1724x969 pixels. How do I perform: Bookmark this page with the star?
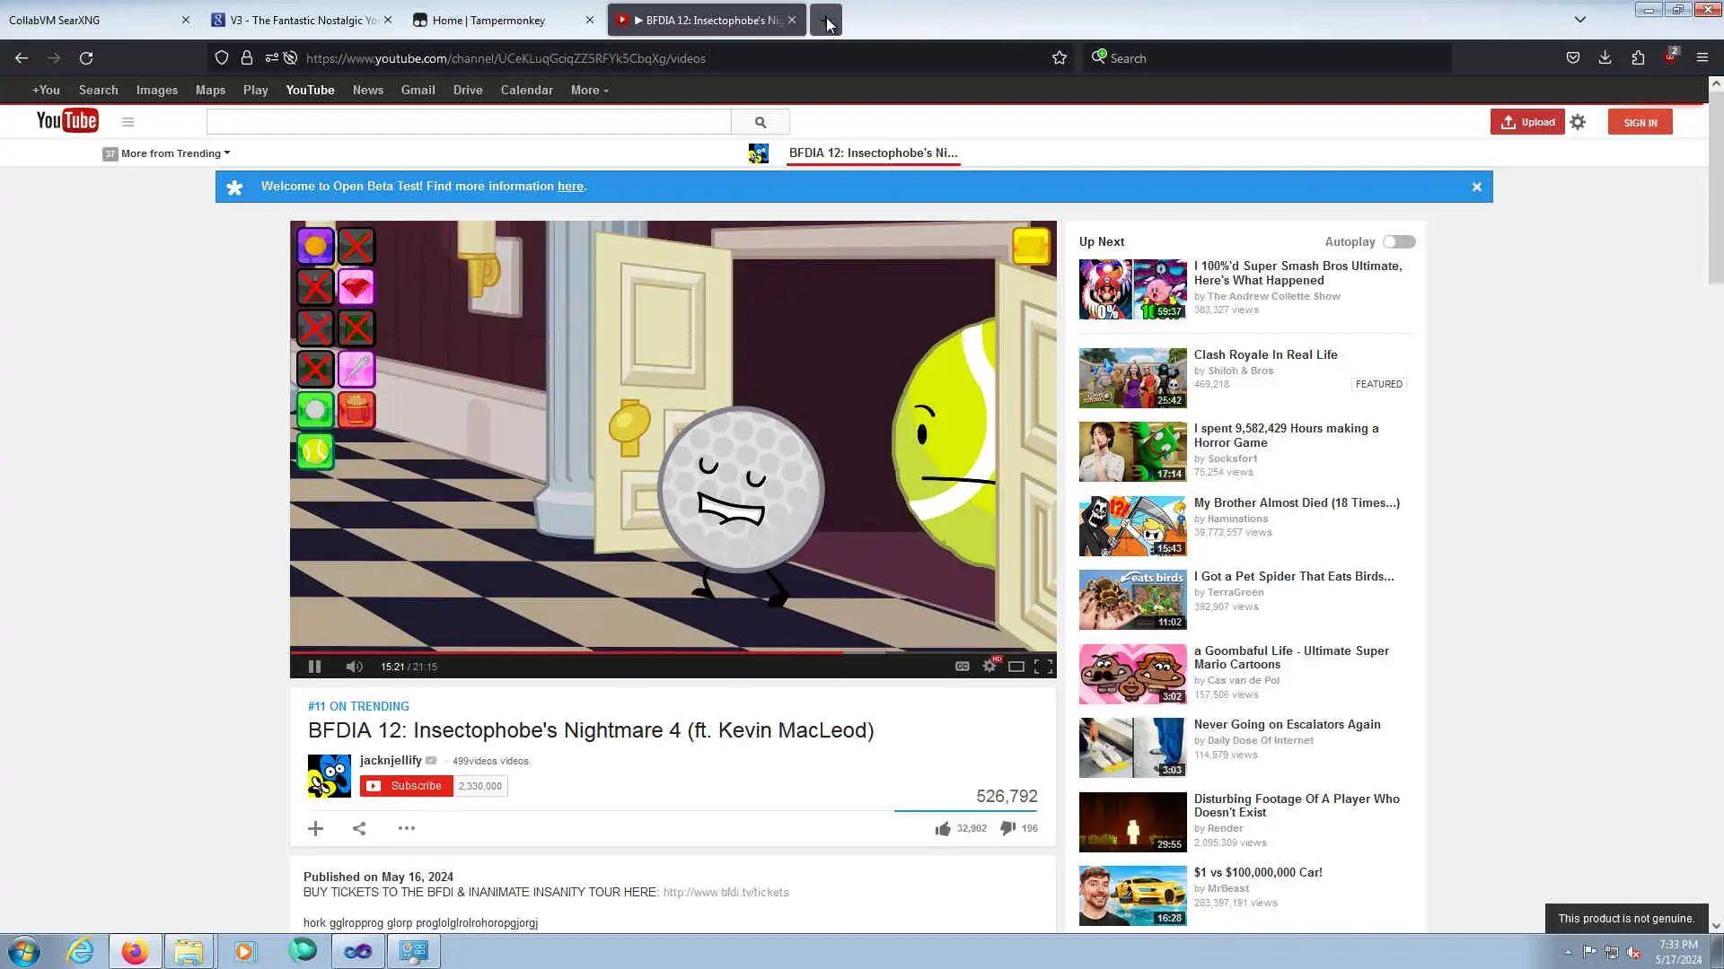pyautogui.click(x=1060, y=58)
